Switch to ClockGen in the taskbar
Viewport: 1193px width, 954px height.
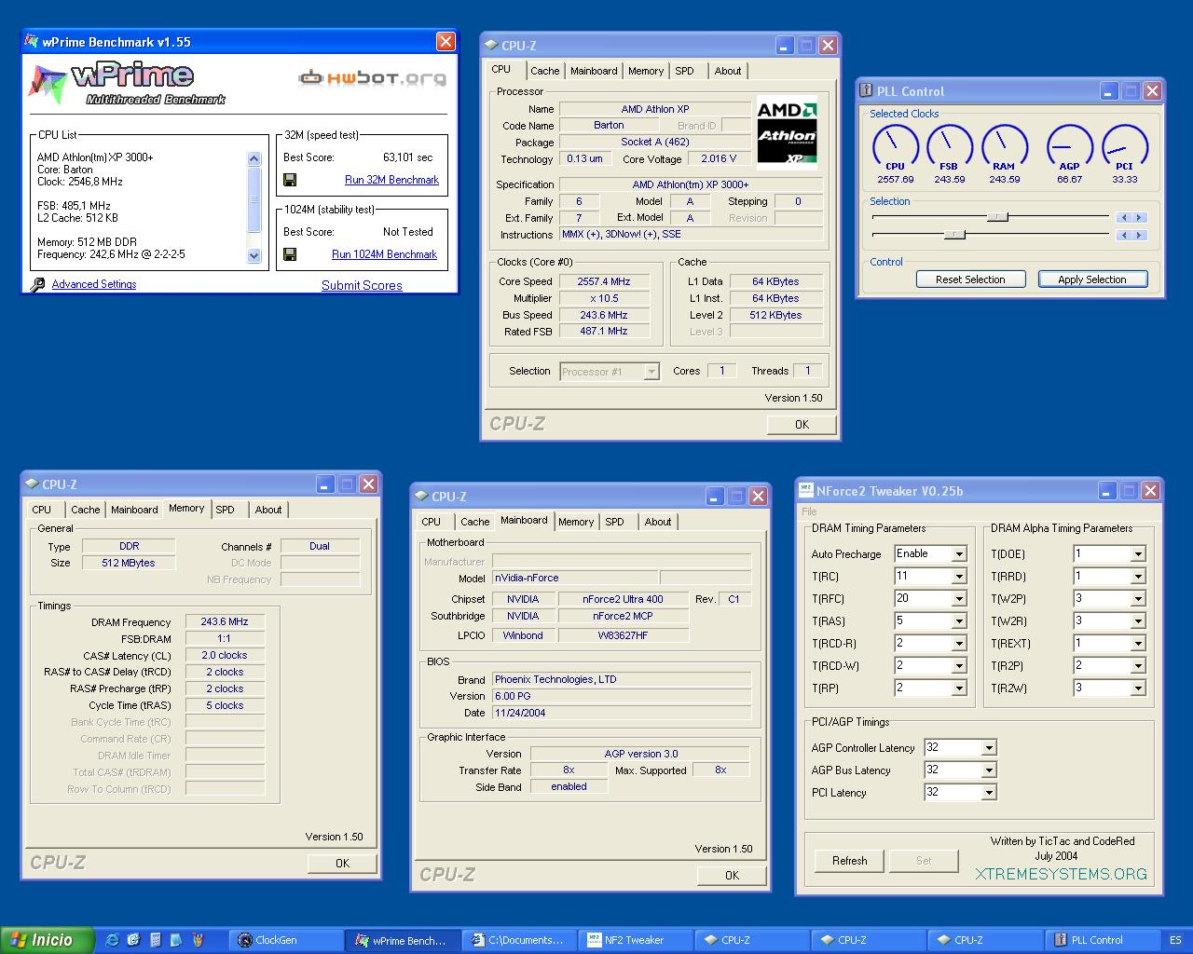coord(285,940)
